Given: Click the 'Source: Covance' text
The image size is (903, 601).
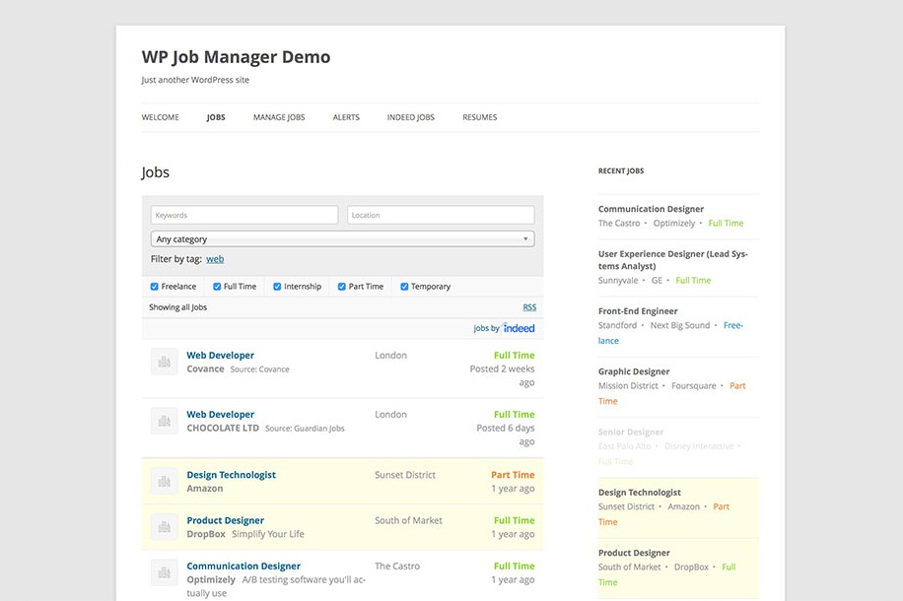Looking at the screenshot, I should click(259, 369).
